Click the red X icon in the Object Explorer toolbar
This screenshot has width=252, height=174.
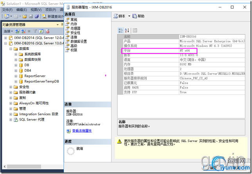click(x=47, y=31)
